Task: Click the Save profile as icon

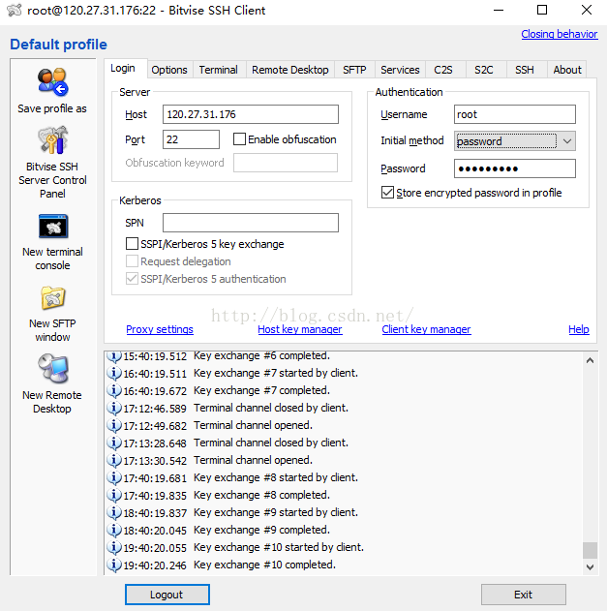Action: pyautogui.click(x=52, y=82)
